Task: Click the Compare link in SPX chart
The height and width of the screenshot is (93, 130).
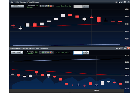Action: point(30,7)
